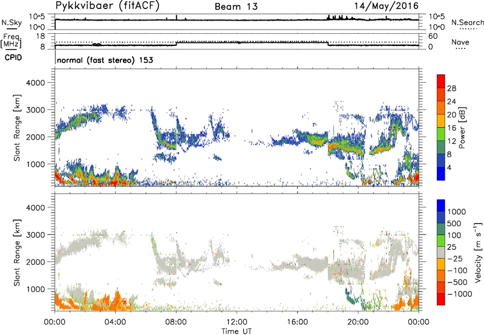Click the '04:00' time axis label
The image size is (484, 335).
tap(116, 322)
